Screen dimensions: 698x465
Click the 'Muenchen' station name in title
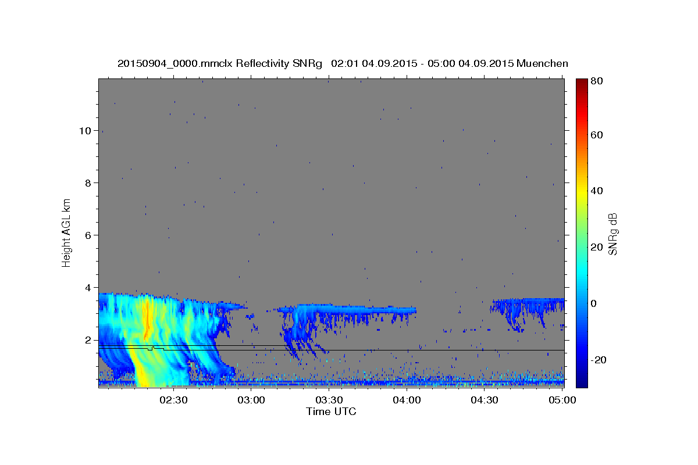pyautogui.click(x=541, y=63)
